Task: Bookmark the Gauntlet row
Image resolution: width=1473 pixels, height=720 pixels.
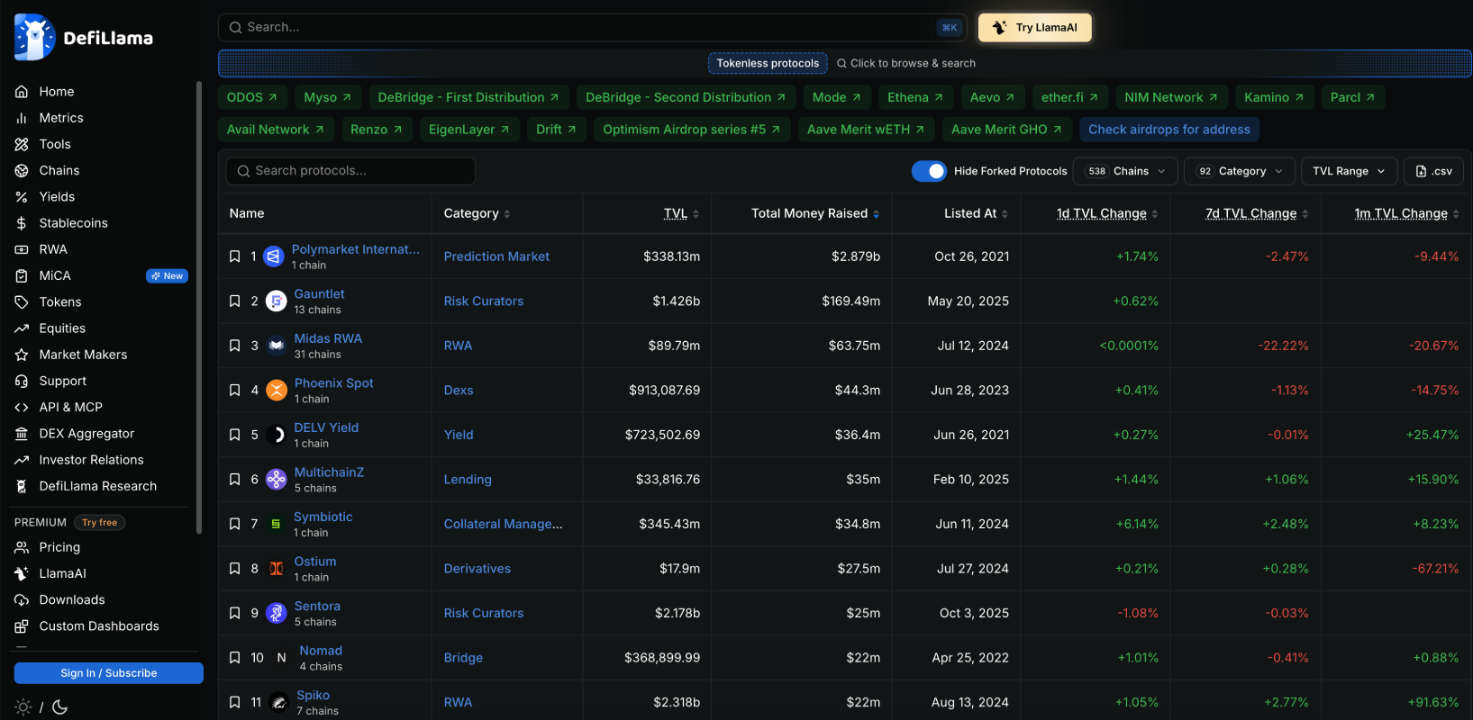Action: pos(234,301)
